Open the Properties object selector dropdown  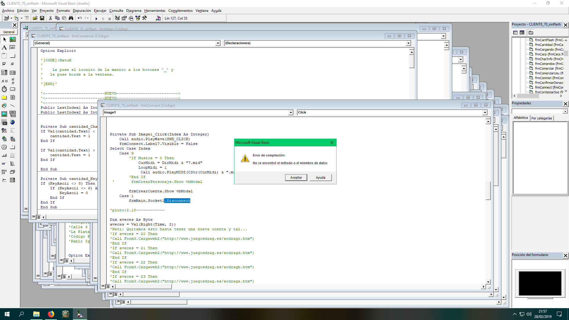click(565, 111)
